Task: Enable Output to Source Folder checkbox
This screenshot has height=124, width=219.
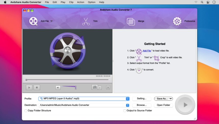Action: 125,111
